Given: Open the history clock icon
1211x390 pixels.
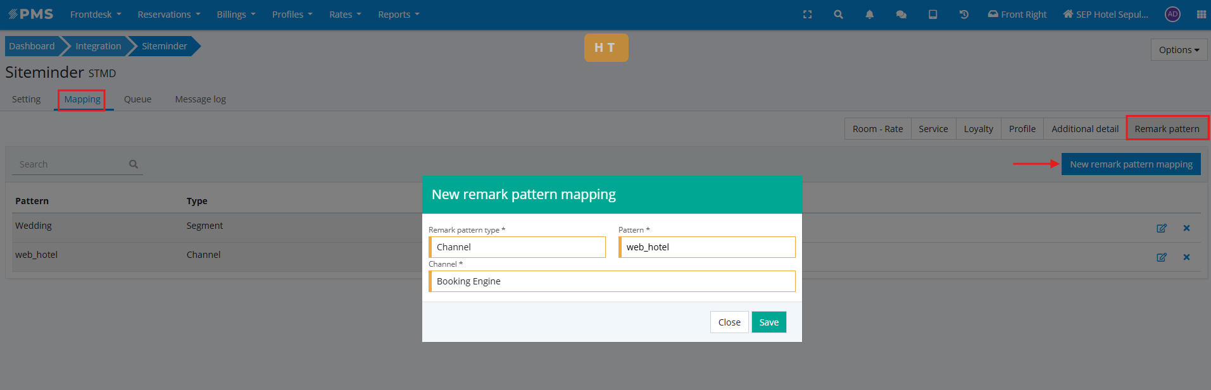Looking at the screenshot, I should (963, 15).
